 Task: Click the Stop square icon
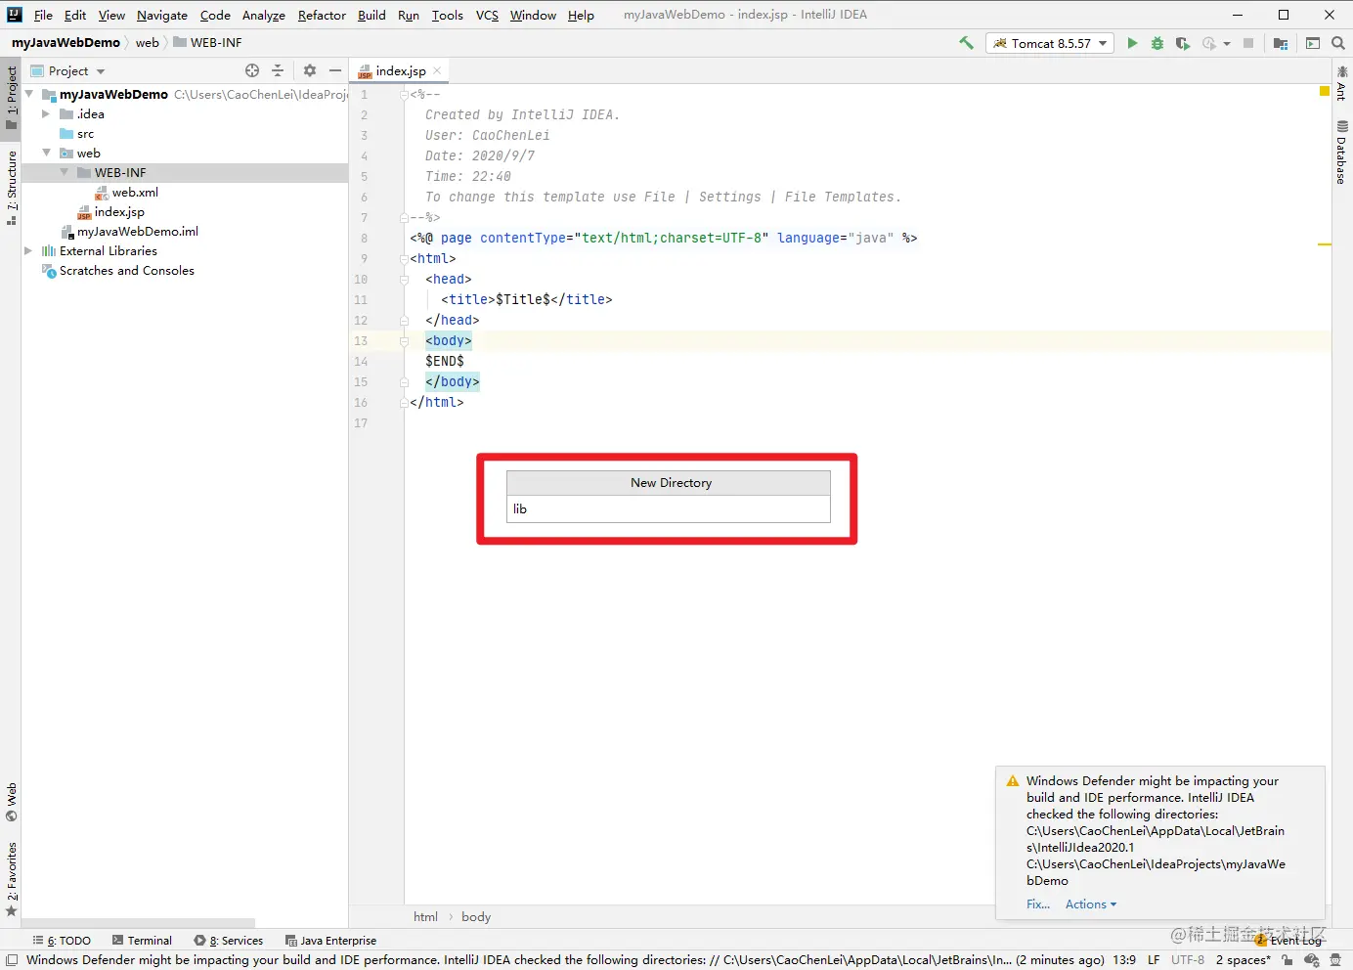coord(1248,43)
